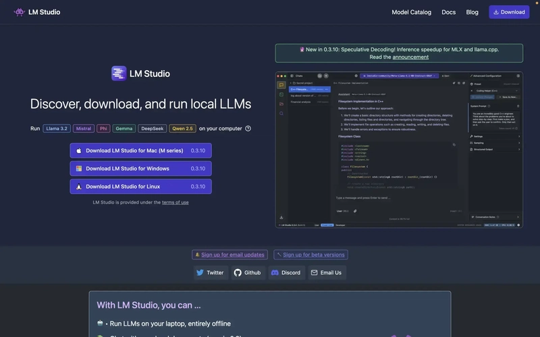The image size is (540, 337).
Task: Go to the Docs page
Action: pos(448,12)
